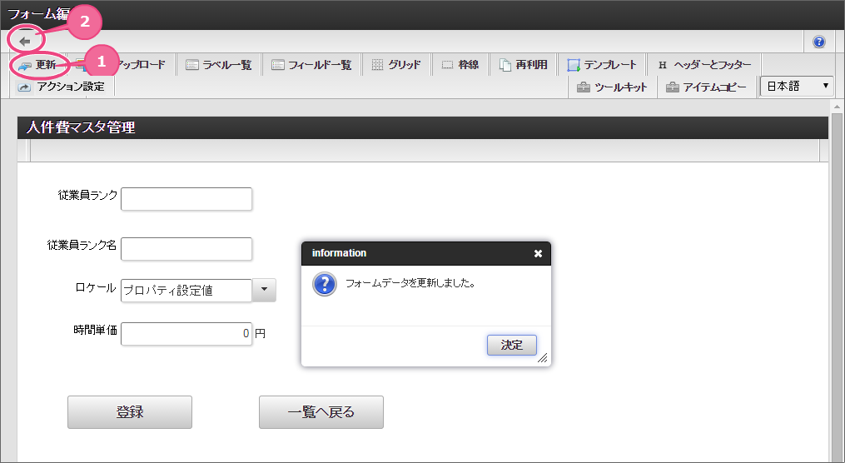Click the 時間単価 label

[96, 330]
